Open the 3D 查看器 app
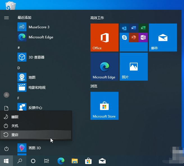The width and height of the screenshot is (184, 166). click(36, 57)
